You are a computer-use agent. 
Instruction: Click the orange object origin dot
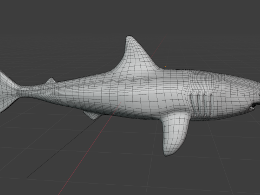[165, 67]
